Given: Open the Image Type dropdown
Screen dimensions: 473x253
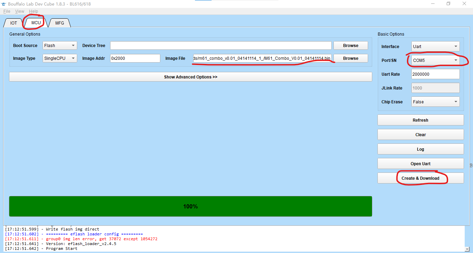Looking at the screenshot, I should click(60, 58).
